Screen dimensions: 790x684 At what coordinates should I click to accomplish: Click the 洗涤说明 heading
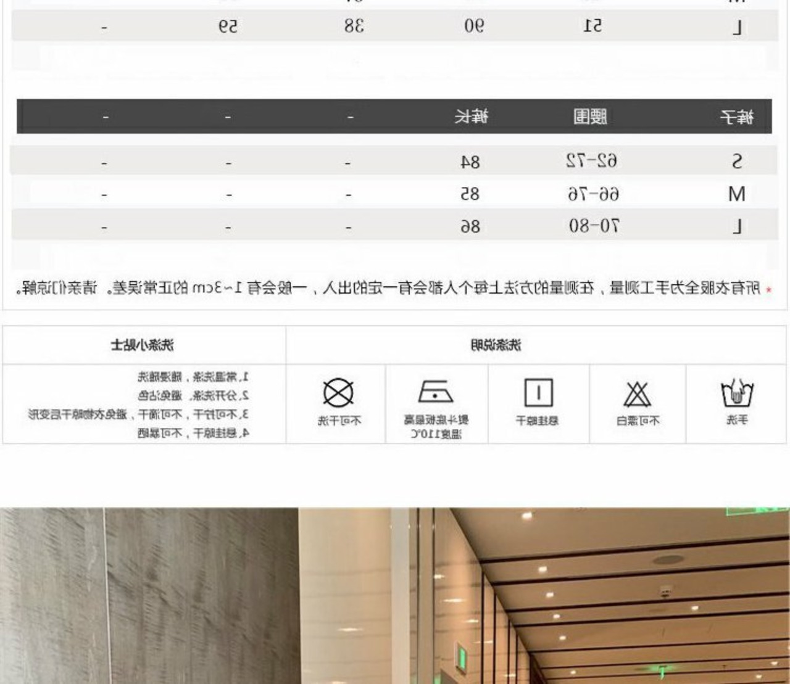(496, 345)
